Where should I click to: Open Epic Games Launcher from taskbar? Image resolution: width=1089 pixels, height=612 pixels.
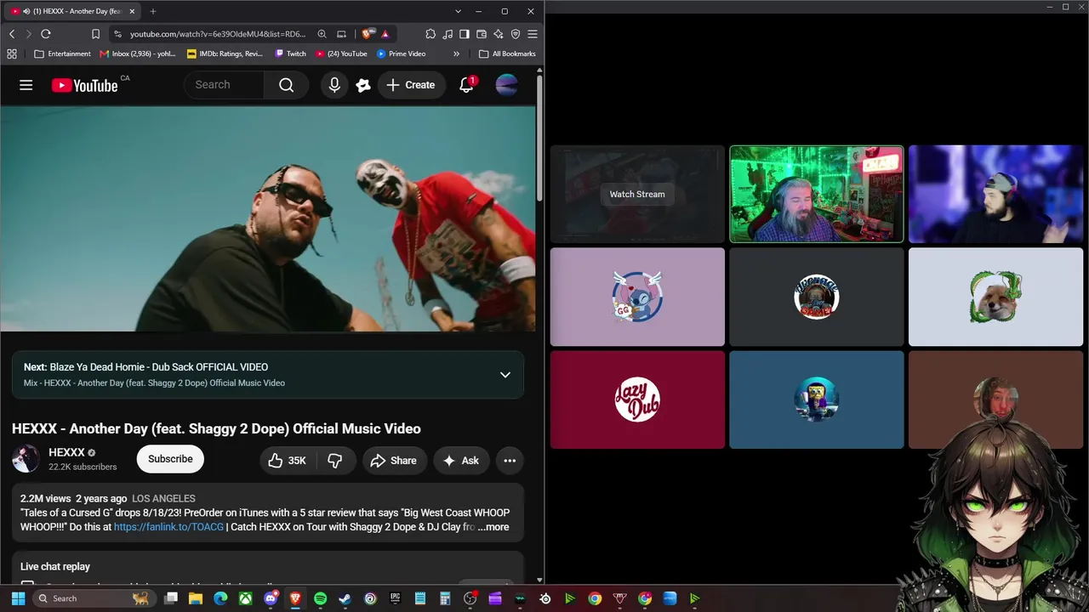pyautogui.click(x=395, y=598)
